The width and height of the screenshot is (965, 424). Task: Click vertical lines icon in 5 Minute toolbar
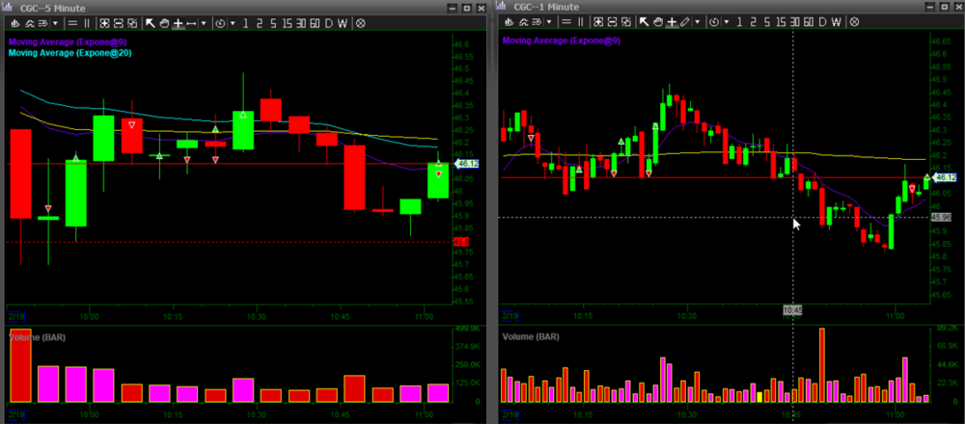click(87, 22)
